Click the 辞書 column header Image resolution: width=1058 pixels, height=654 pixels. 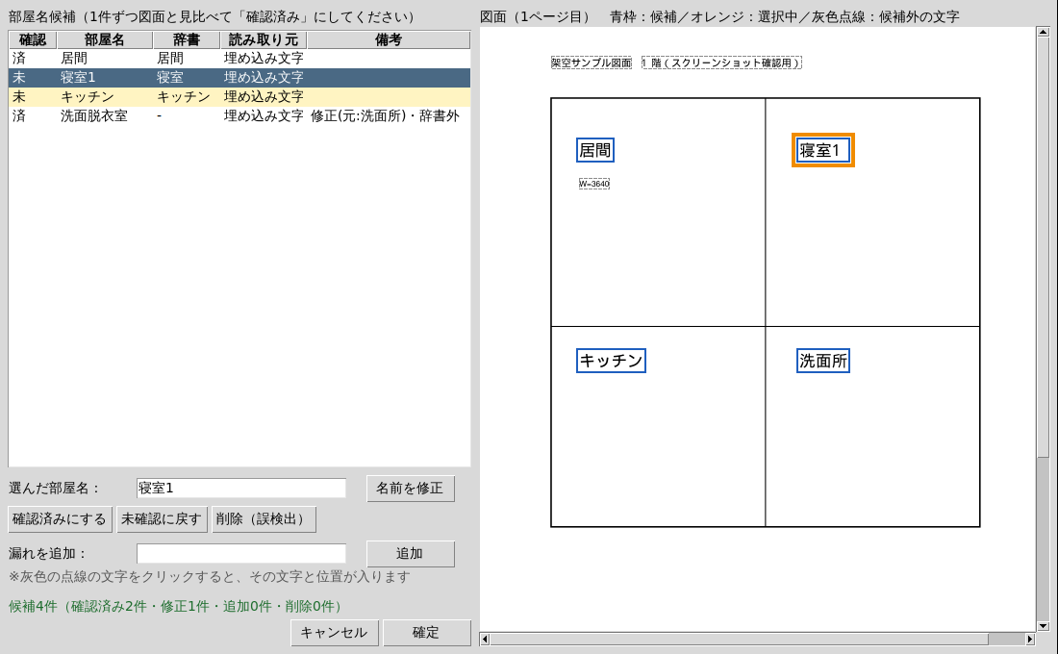[187, 39]
